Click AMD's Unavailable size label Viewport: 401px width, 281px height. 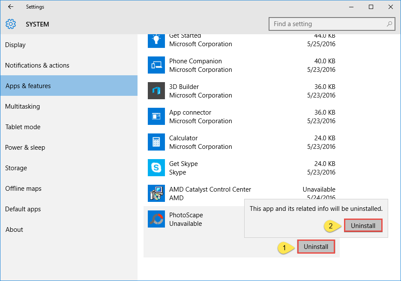pos(319,189)
